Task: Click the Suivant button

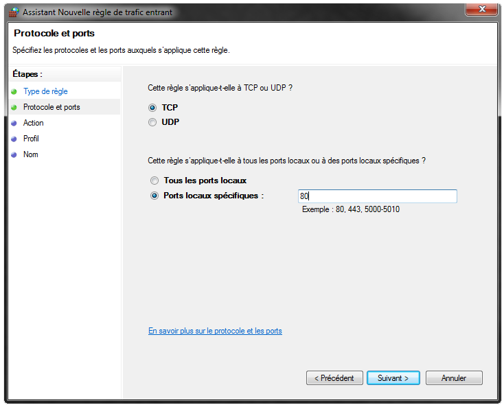Action: point(393,377)
